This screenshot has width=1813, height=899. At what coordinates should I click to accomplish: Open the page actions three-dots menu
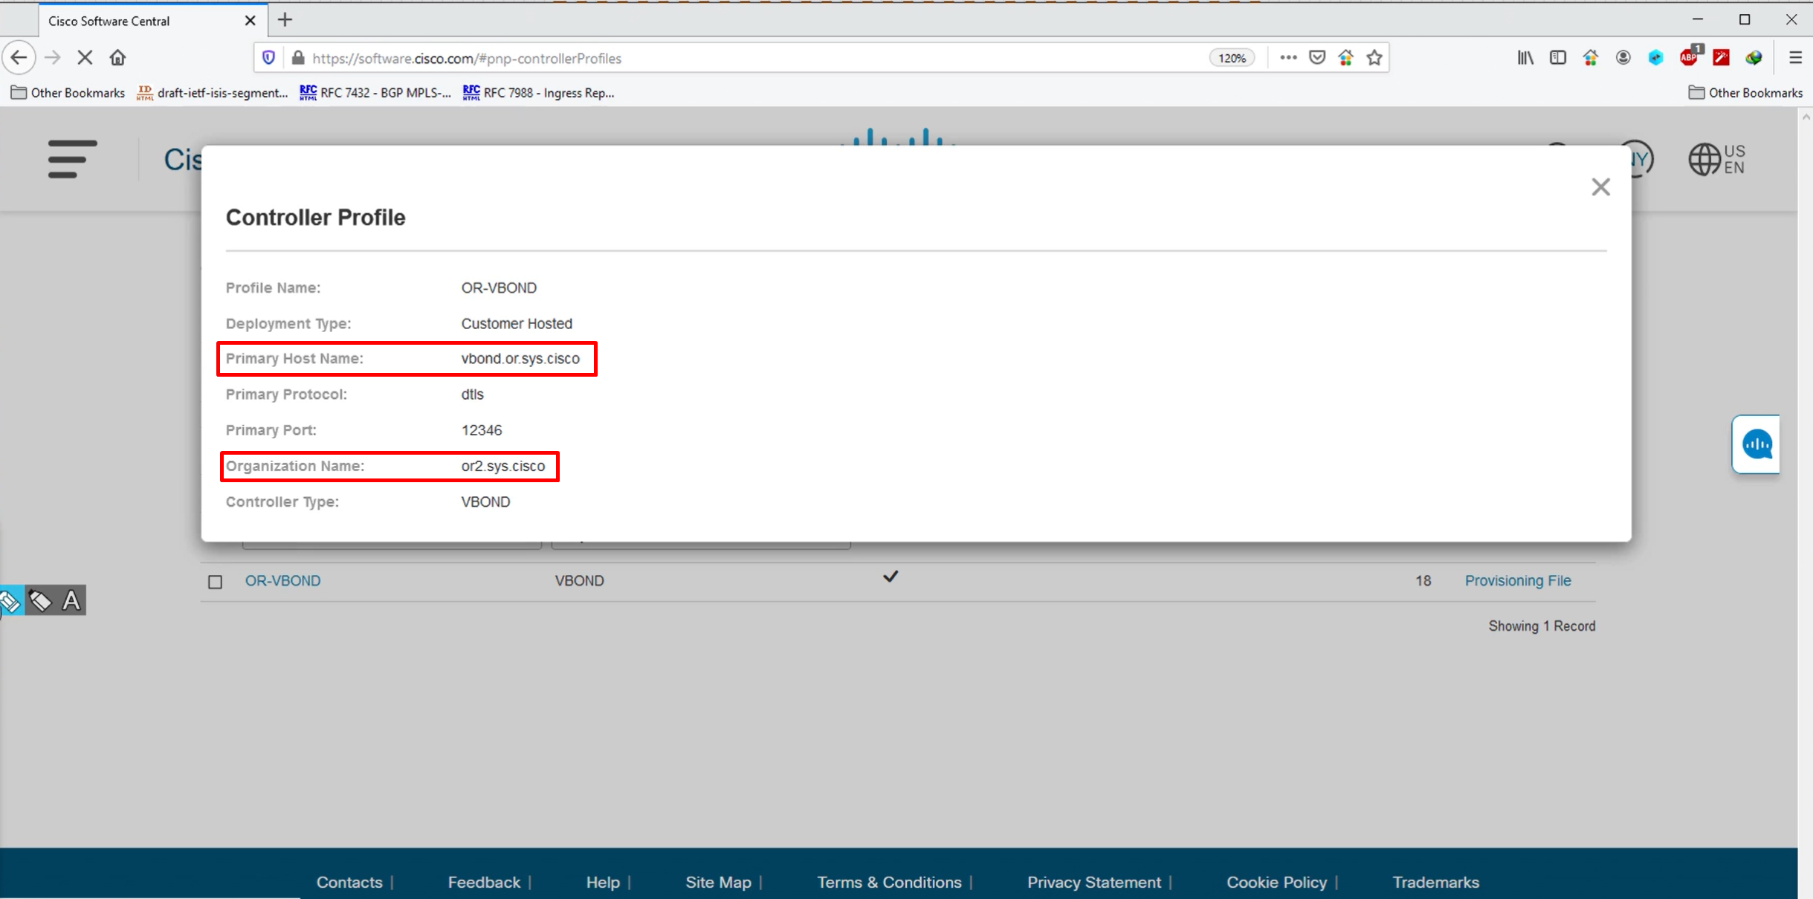click(x=1288, y=58)
